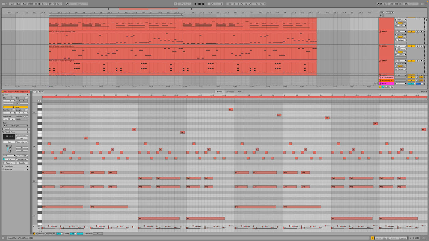Toggle the clip Loop switch
The height and width of the screenshot is (241, 429).
click(15, 107)
